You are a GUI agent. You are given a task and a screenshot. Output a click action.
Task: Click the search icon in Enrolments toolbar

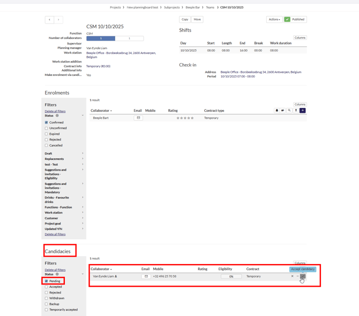[289, 111]
